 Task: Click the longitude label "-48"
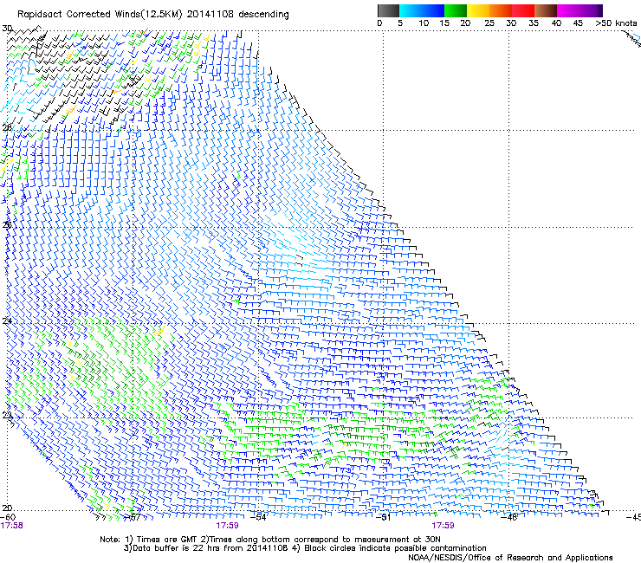click(509, 517)
